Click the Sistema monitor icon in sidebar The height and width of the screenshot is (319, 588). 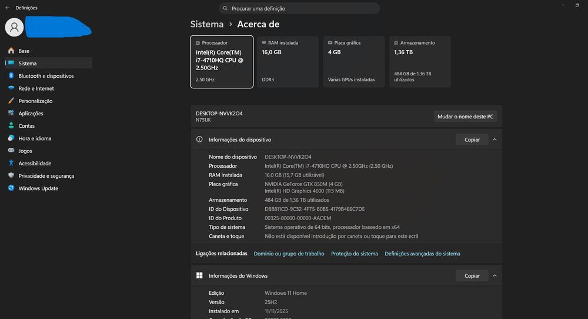pyautogui.click(x=11, y=63)
